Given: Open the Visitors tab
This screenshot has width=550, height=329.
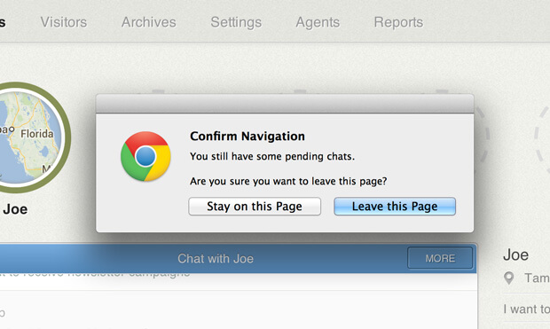Looking at the screenshot, I should click(x=64, y=22).
